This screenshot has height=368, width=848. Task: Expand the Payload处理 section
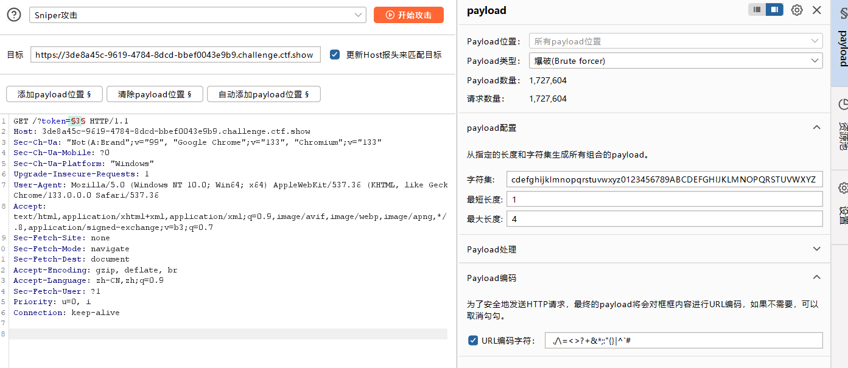point(817,249)
